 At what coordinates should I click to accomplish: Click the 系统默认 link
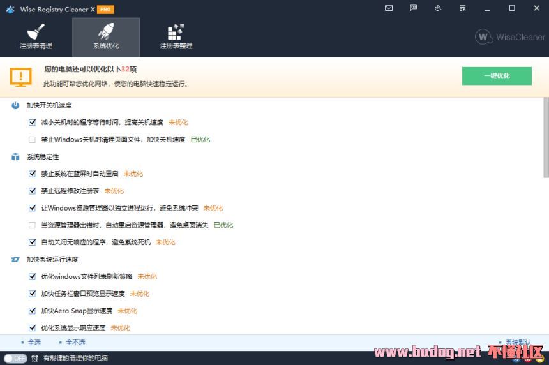pyautogui.click(x=518, y=342)
